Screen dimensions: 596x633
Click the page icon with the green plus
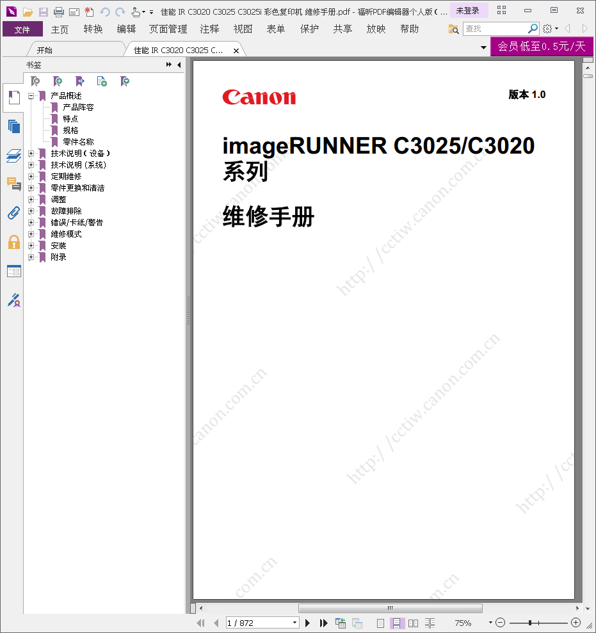click(102, 81)
